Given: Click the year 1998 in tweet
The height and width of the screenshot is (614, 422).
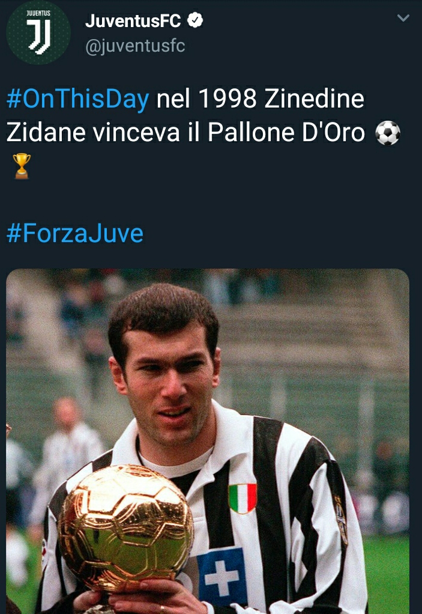Looking at the screenshot, I should pyautogui.click(x=228, y=99).
